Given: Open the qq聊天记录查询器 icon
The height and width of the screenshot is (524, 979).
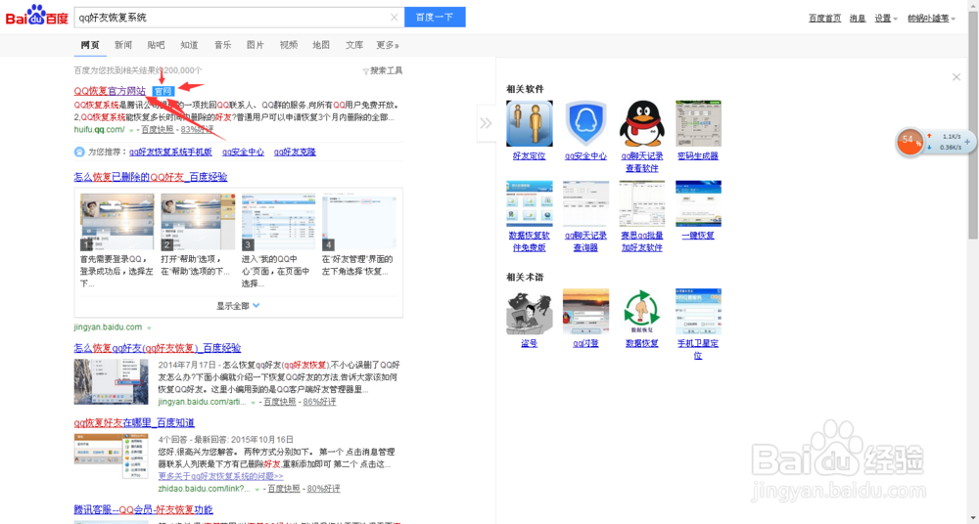Looking at the screenshot, I should click(585, 203).
